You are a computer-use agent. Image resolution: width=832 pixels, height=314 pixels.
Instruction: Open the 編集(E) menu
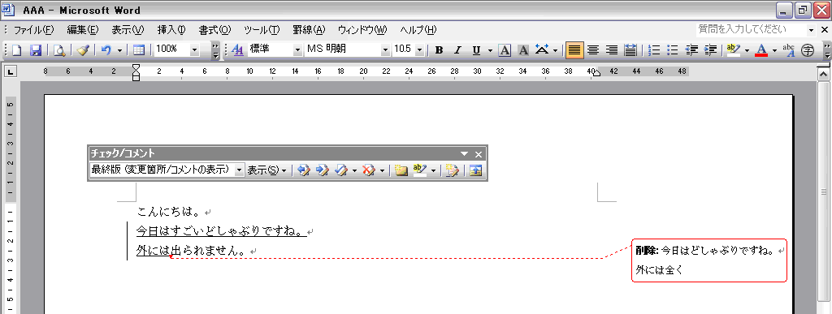click(83, 30)
